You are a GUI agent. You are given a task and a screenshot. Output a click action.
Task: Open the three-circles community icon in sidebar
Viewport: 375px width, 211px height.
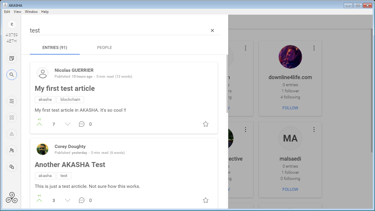[x=12, y=134]
